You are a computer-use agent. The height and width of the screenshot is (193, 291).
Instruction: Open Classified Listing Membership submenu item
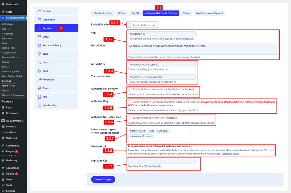[x=8, y=86]
